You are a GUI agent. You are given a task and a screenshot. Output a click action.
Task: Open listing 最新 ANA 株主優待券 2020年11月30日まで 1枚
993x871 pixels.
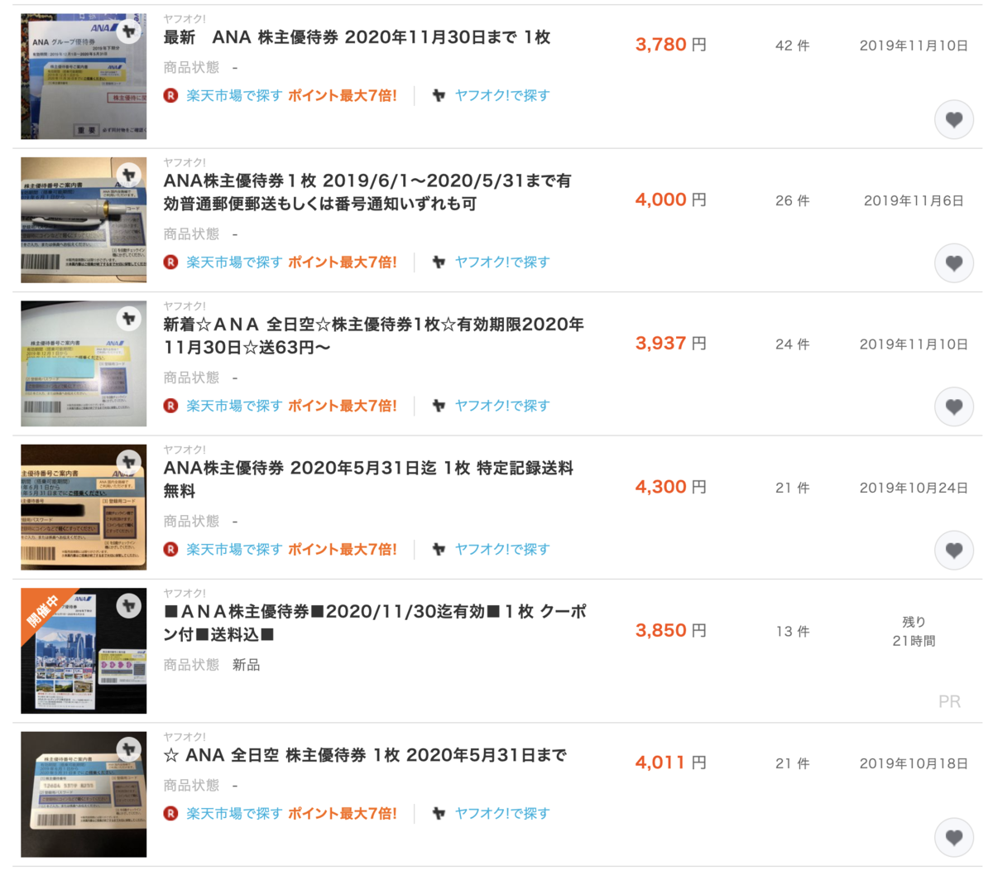(357, 37)
